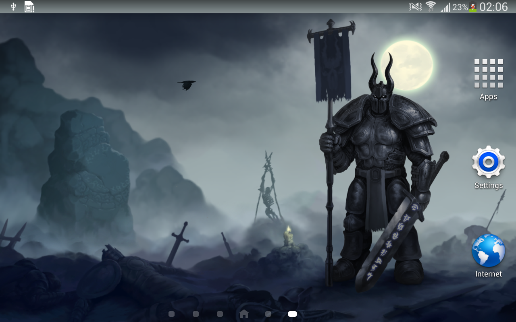Tap the USB connection icon in status bar
This screenshot has width=516, height=322.
[13, 6]
